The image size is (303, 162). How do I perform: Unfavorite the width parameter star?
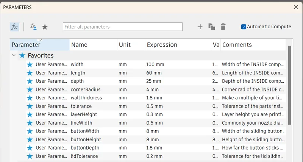pos(30,64)
